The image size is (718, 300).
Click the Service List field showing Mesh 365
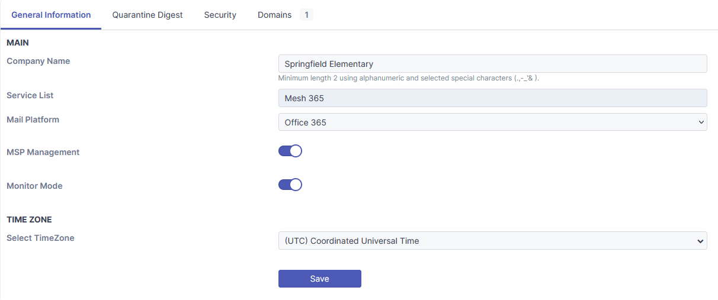point(492,98)
